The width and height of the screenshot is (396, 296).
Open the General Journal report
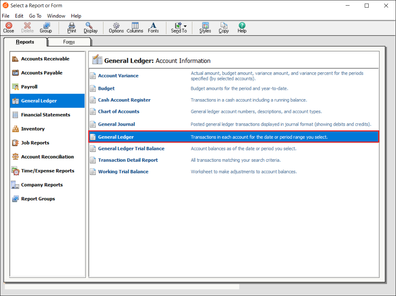tap(117, 124)
